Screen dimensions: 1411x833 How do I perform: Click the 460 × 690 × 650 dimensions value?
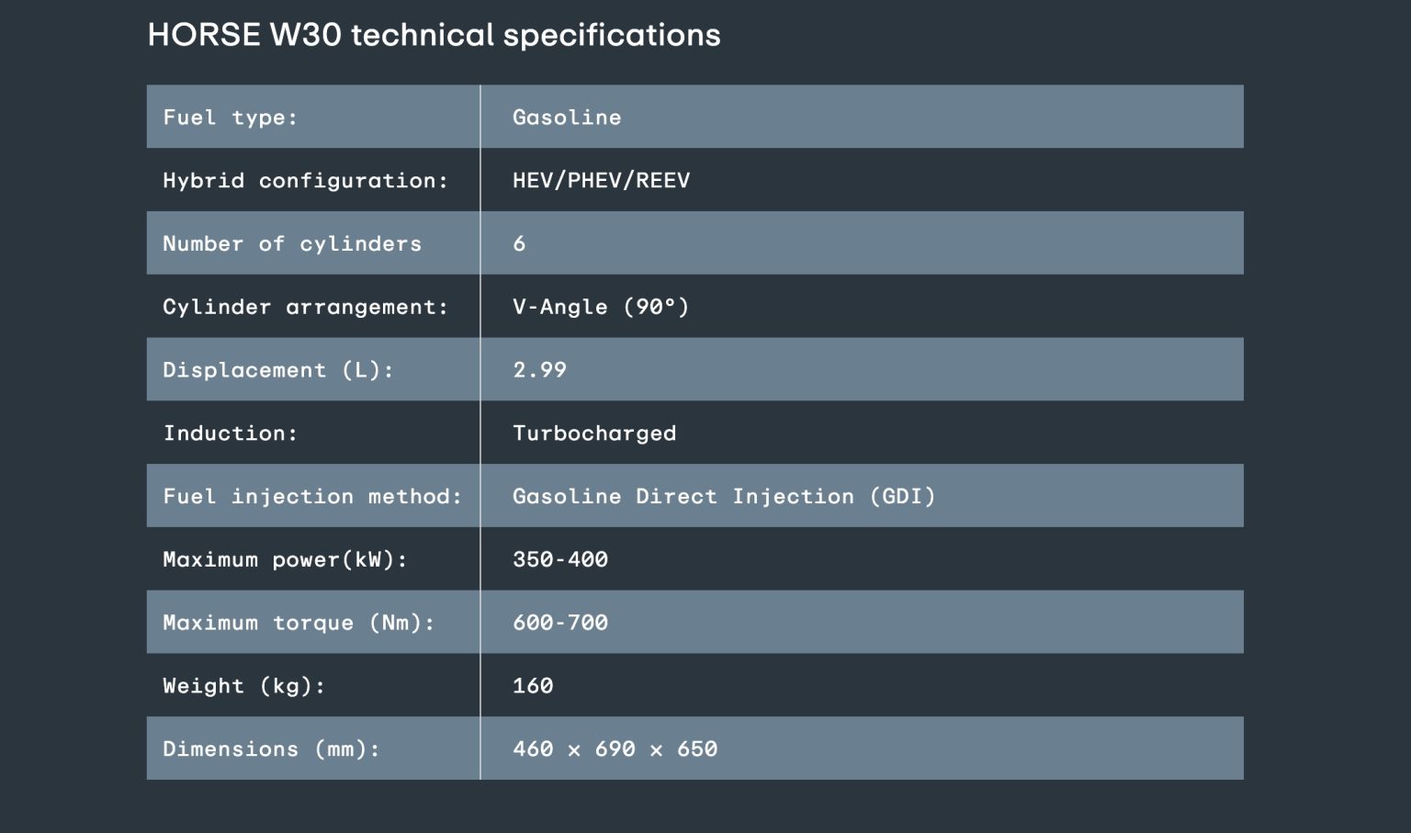pyautogui.click(x=615, y=749)
